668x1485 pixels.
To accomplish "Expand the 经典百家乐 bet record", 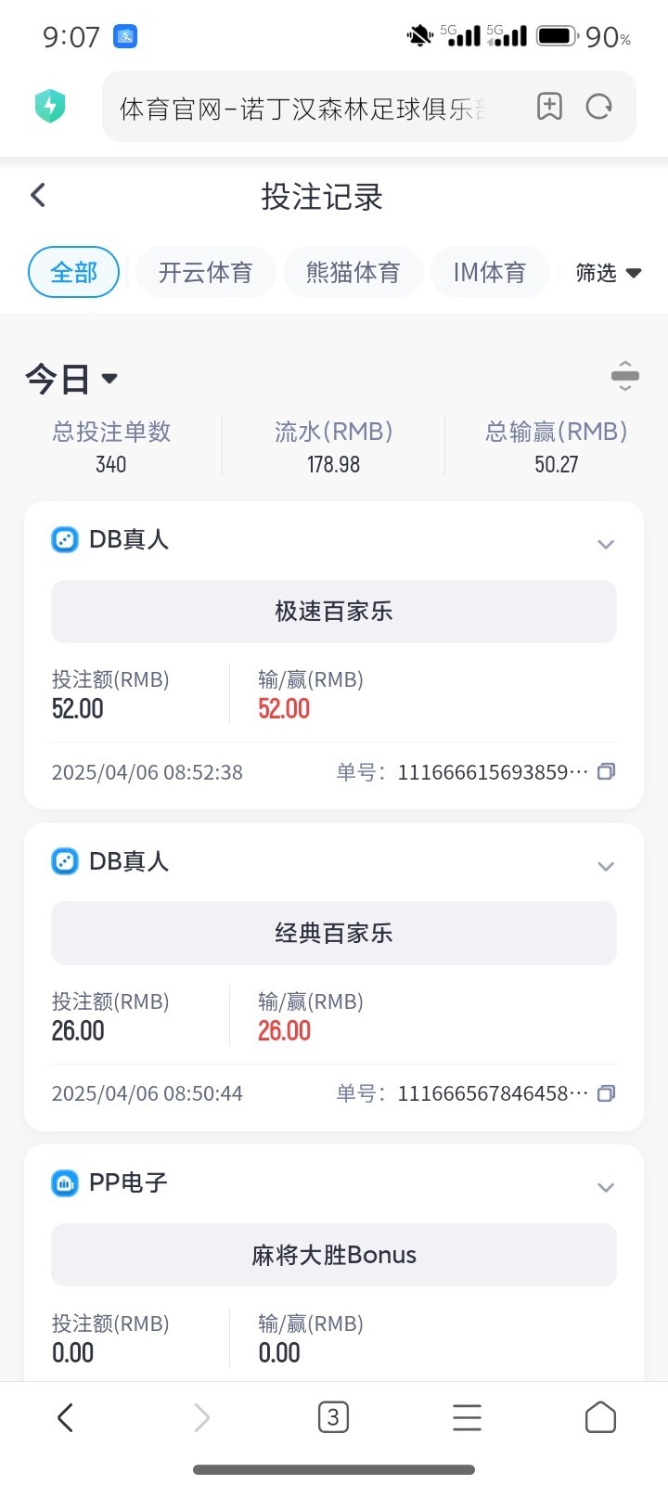I will coord(606,866).
